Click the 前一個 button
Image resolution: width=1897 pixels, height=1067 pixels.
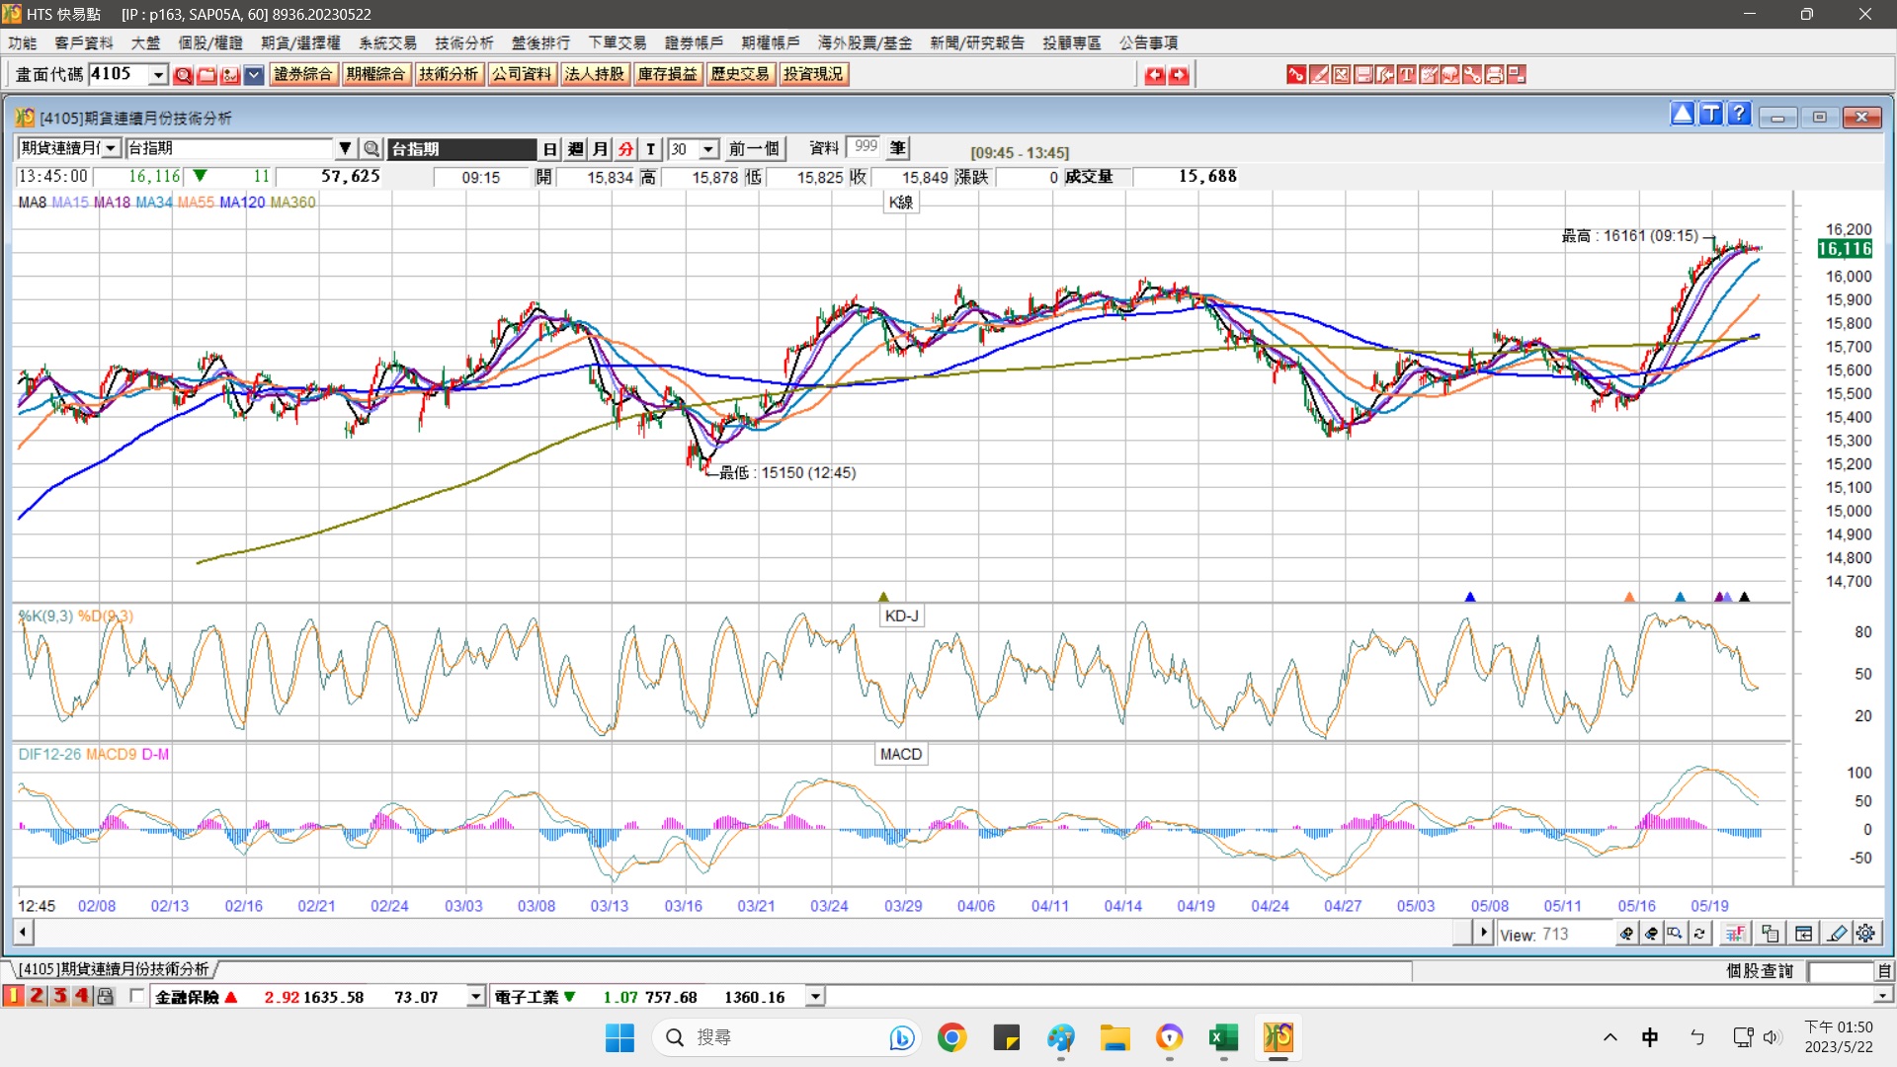point(754,149)
